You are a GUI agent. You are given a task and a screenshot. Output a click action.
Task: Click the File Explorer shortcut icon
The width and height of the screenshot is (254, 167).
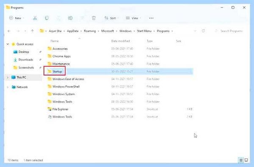[x=50, y=109]
